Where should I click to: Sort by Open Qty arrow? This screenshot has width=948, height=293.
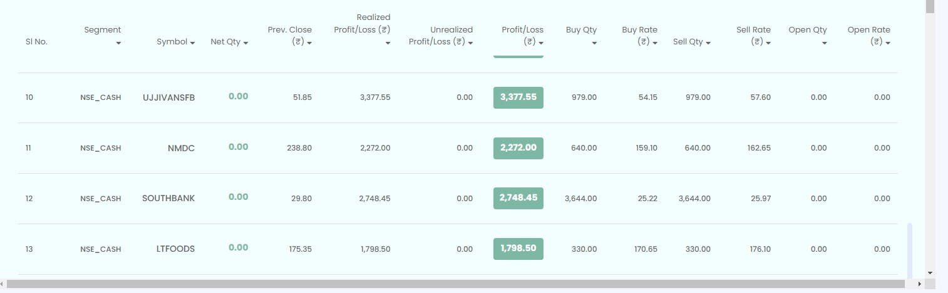[x=825, y=43]
